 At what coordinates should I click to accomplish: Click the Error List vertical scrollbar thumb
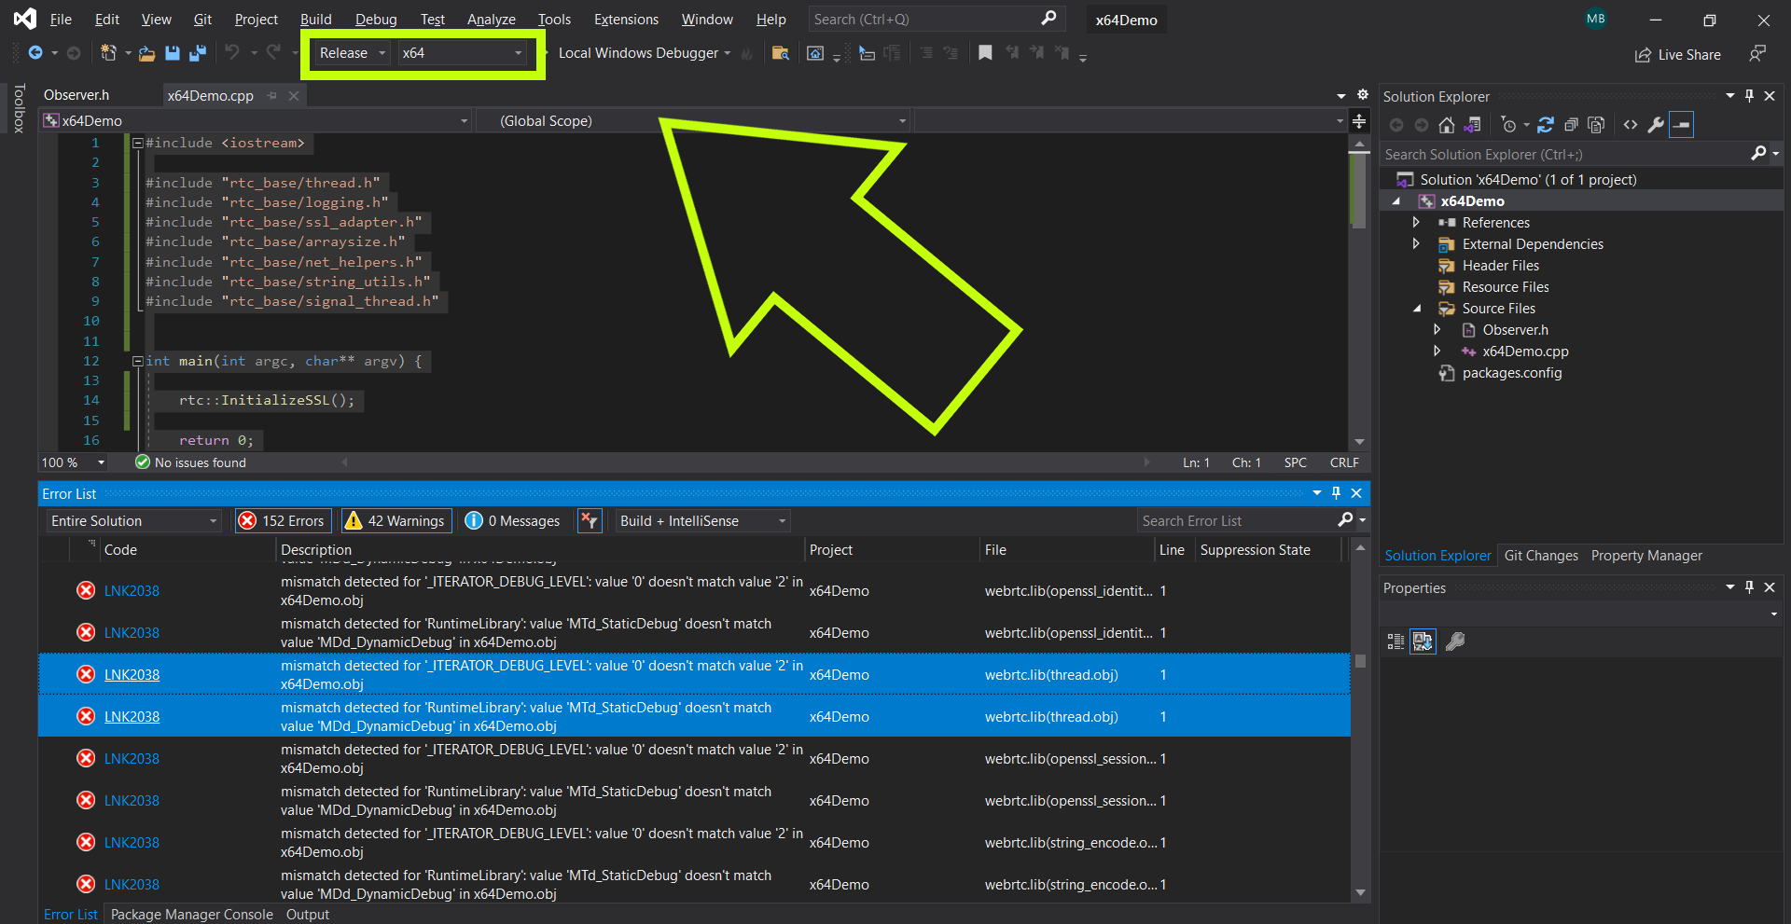[x=1360, y=661]
